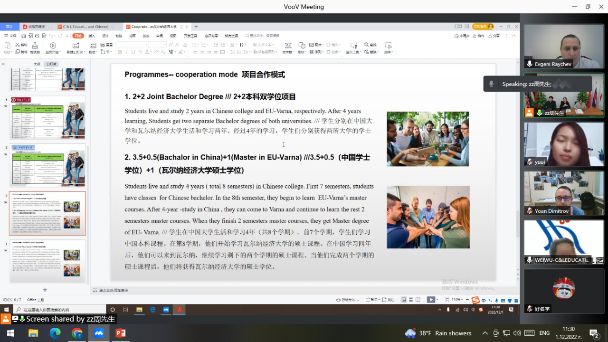Click the add slide plus below the thumbnails
This screenshot has width=608, height=342.
coord(45,290)
